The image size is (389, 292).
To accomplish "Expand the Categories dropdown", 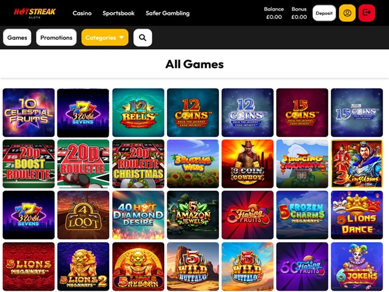I will 105,38.
